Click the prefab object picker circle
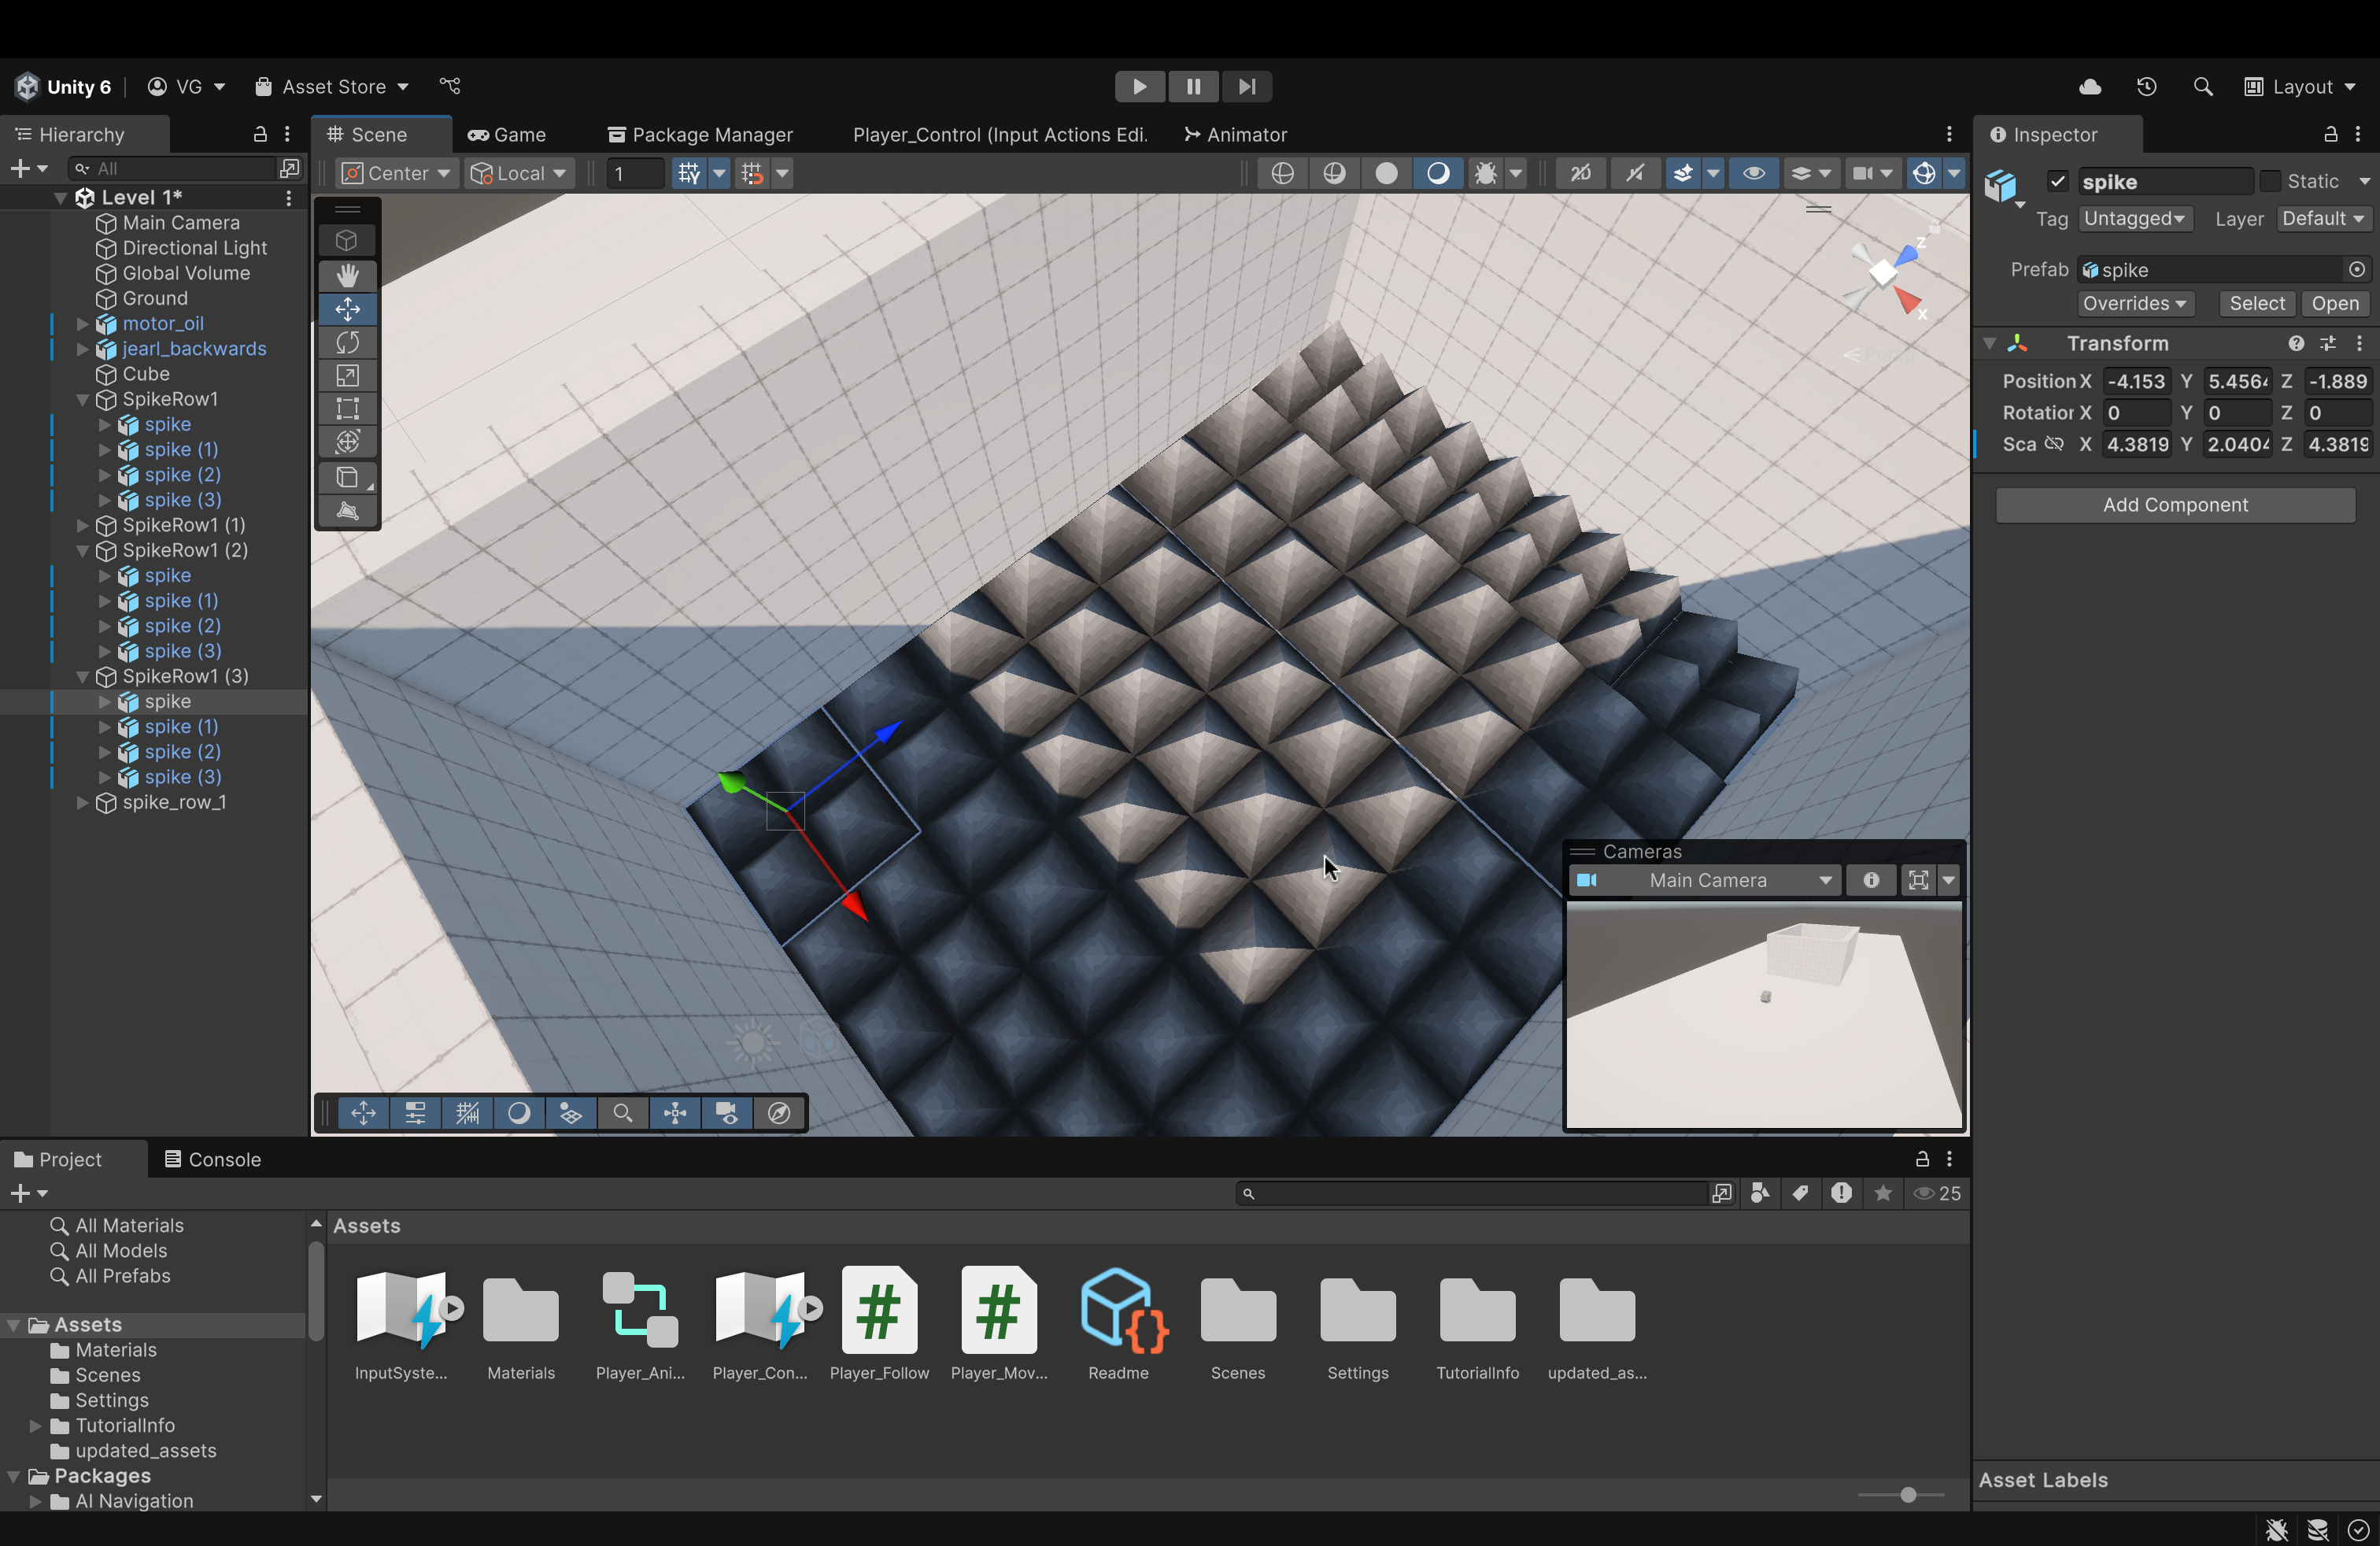 tap(2357, 269)
